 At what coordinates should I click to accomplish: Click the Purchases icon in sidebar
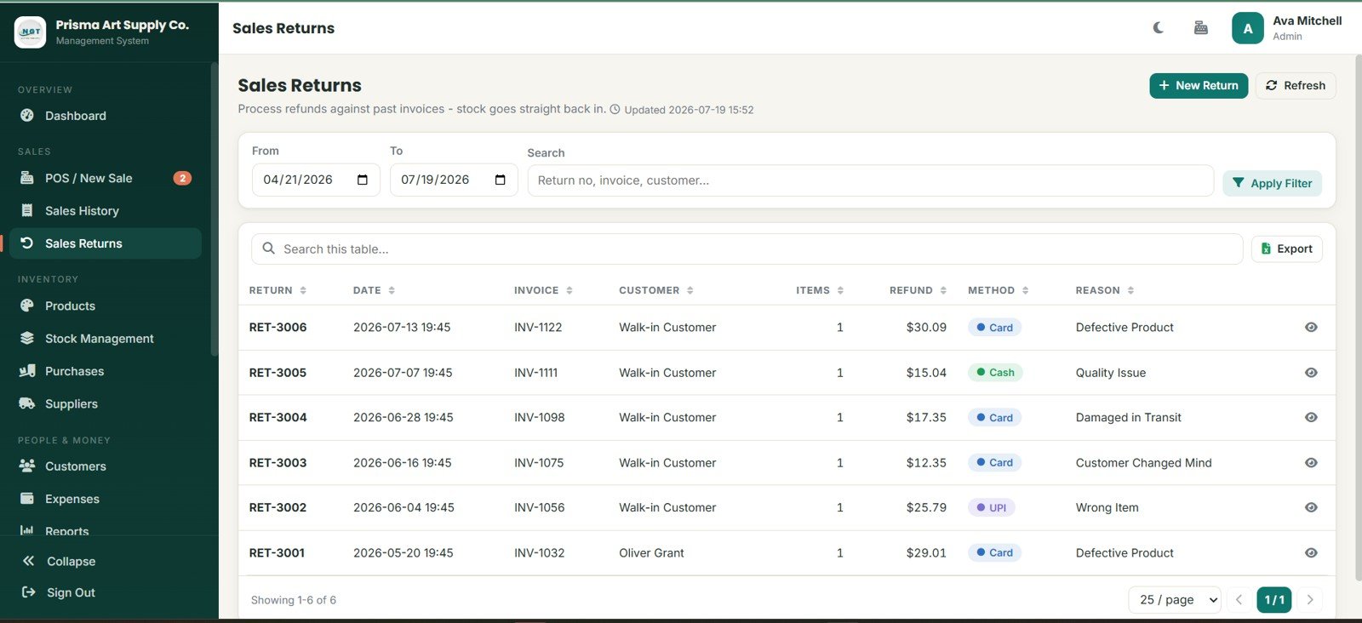[27, 371]
